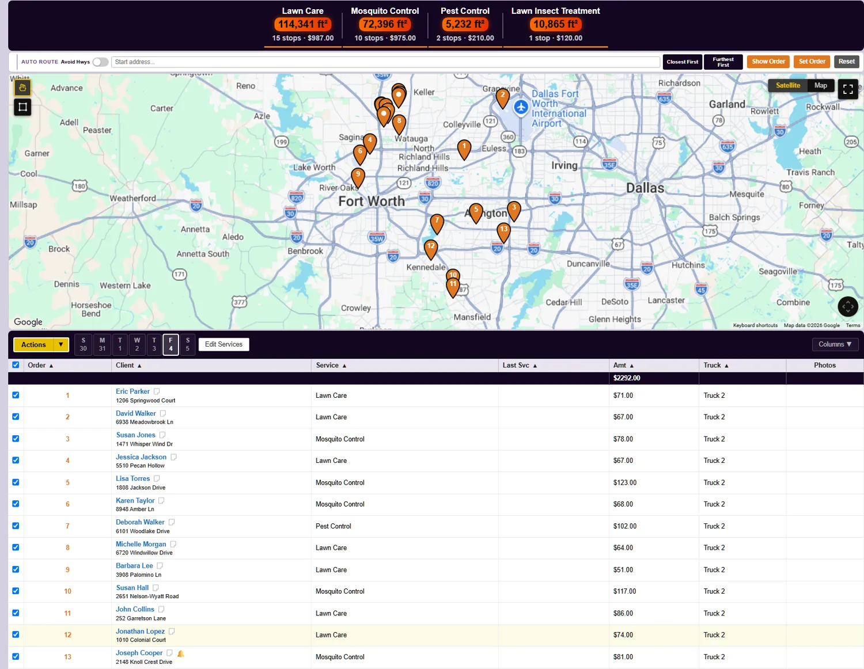The height and width of the screenshot is (669, 864).
Task: Select the hand pan map tool
Action: [22, 88]
